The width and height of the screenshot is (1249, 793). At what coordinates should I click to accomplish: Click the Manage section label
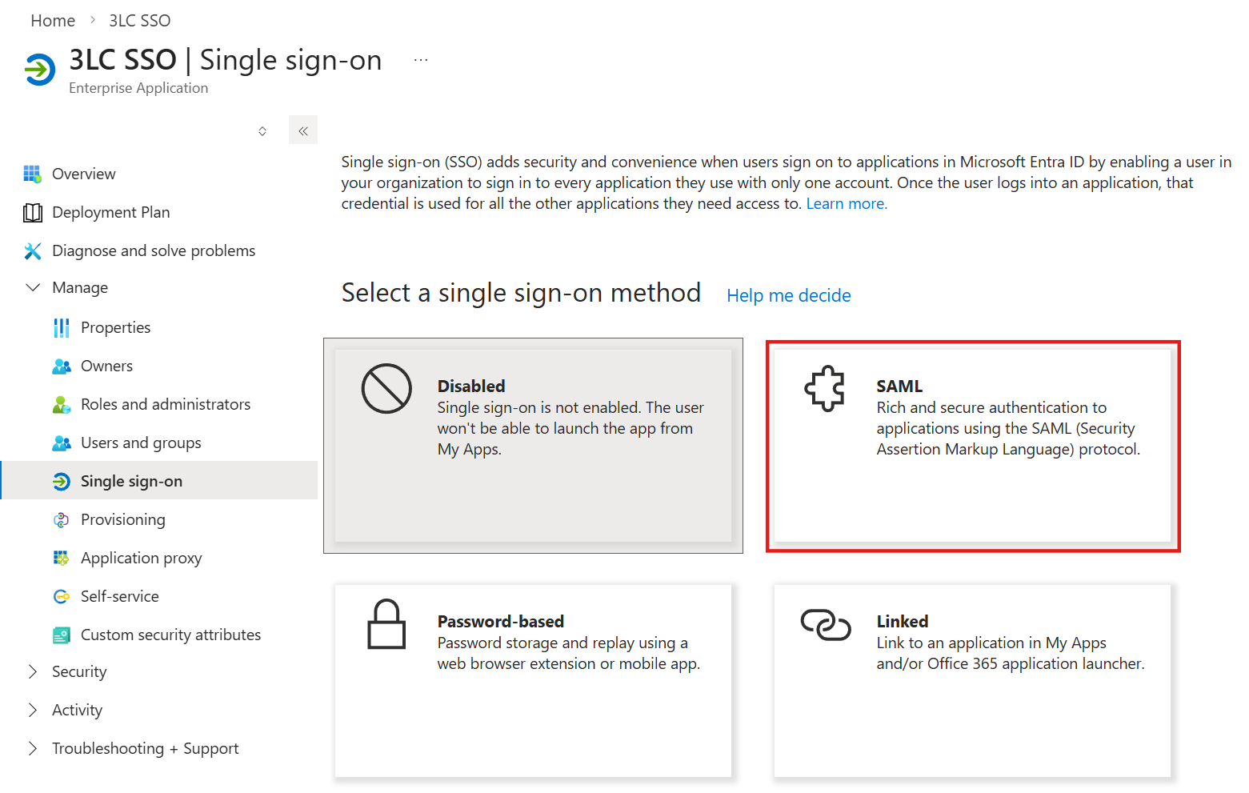80,287
